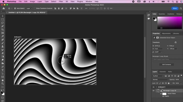Click the Edit Contents button
The height and width of the screenshot is (102, 183).
pos(166,65)
